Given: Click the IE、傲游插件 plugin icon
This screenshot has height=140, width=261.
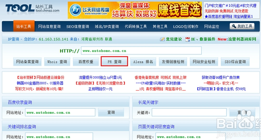Looking at the screenshot, I should click(x=188, y=39).
